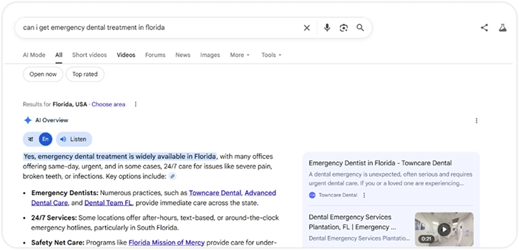The width and height of the screenshot is (519, 250).
Task: Select the All results tab
Action: coord(59,55)
